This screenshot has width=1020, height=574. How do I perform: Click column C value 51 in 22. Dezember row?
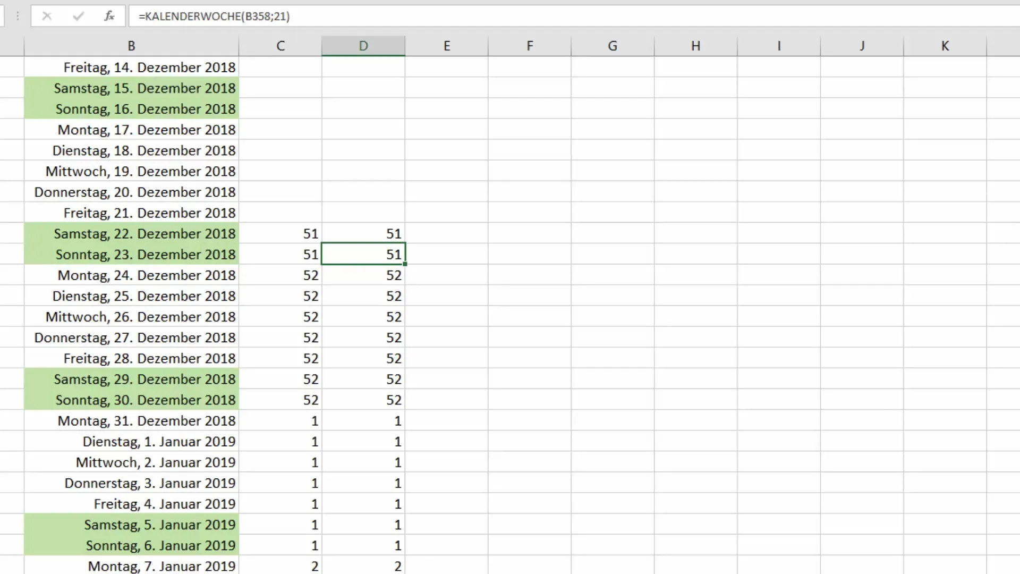tap(280, 233)
